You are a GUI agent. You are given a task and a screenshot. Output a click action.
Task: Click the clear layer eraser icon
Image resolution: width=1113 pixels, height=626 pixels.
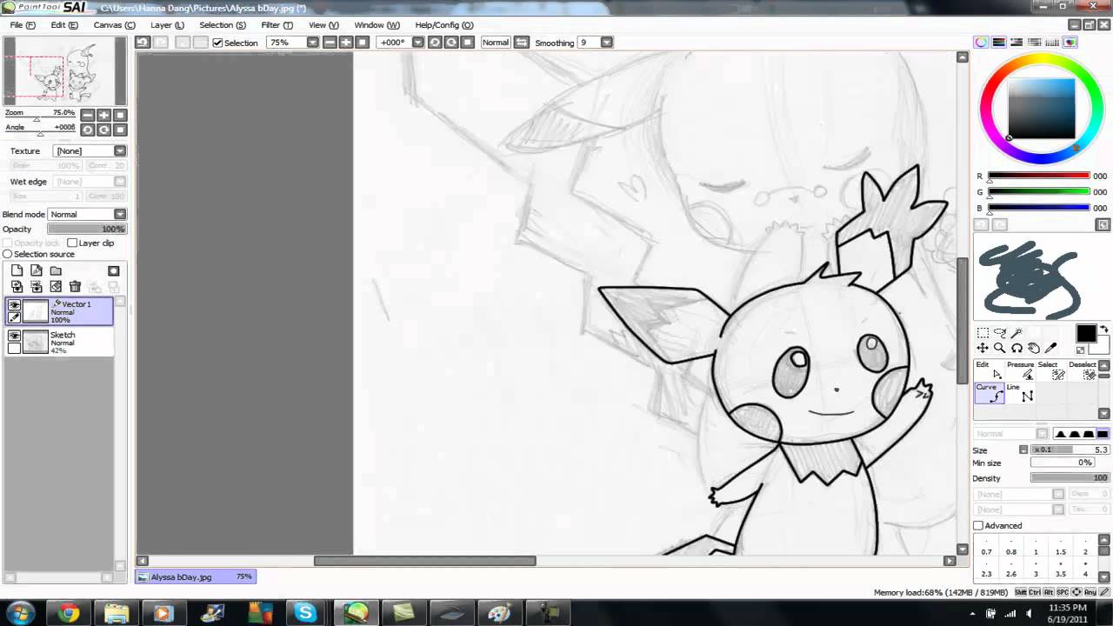56,287
